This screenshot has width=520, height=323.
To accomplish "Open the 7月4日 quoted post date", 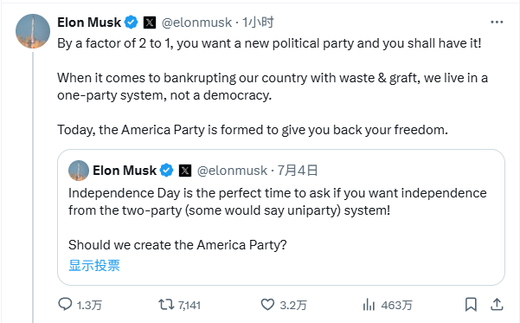I will point(298,171).
